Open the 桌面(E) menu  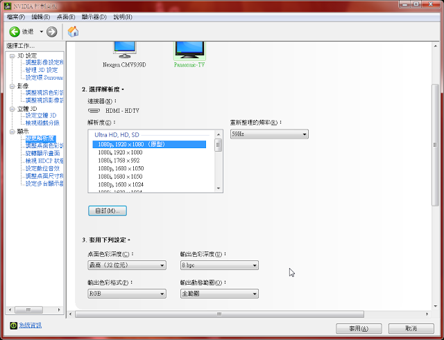click(66, 17)
